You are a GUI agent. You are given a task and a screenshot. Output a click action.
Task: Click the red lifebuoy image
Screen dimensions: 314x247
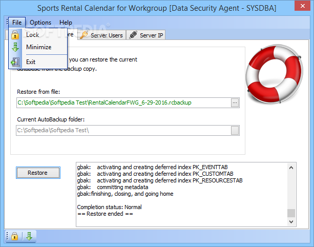(x=275, y=74)
